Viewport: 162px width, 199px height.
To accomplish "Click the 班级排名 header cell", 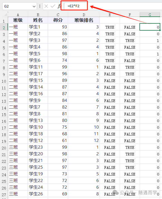I will (84, 20).
